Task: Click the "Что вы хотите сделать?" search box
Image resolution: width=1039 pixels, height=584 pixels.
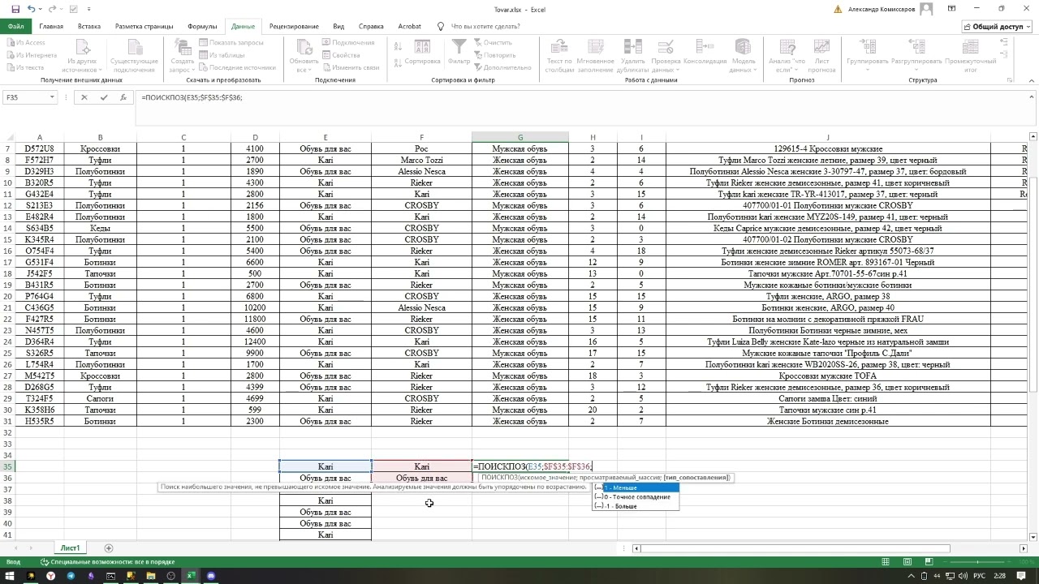Action: coord(485,26)
